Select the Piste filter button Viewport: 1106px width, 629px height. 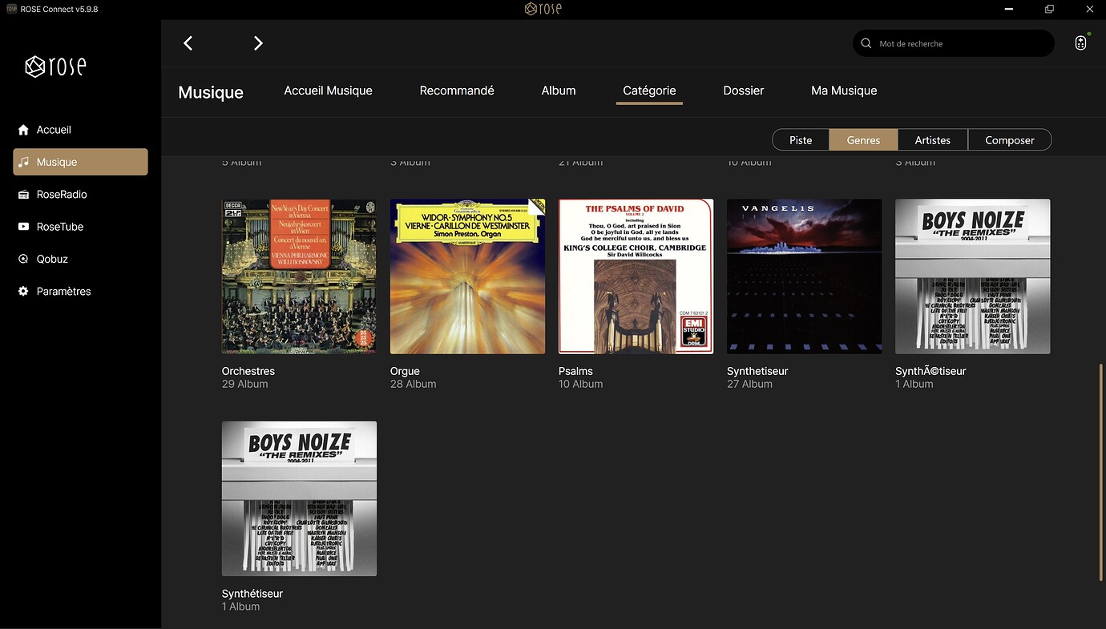[x=801, y=140]
